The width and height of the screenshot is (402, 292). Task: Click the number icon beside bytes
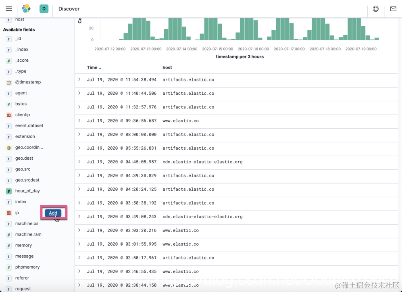point(9,104)
